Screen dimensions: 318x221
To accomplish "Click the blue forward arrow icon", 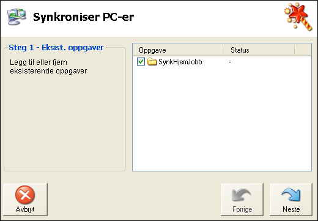I will tap(291, 195).
